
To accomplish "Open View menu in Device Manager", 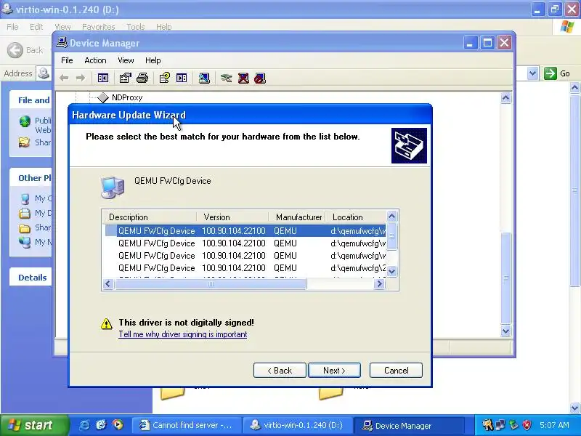I will (126, 60).
